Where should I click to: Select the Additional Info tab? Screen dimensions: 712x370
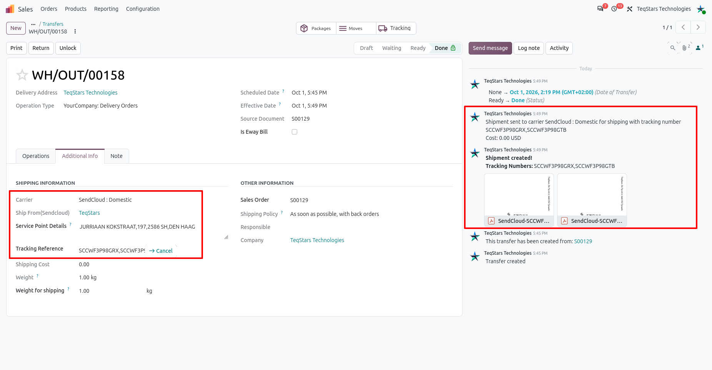pyautogui.click(x=80, y=156)
